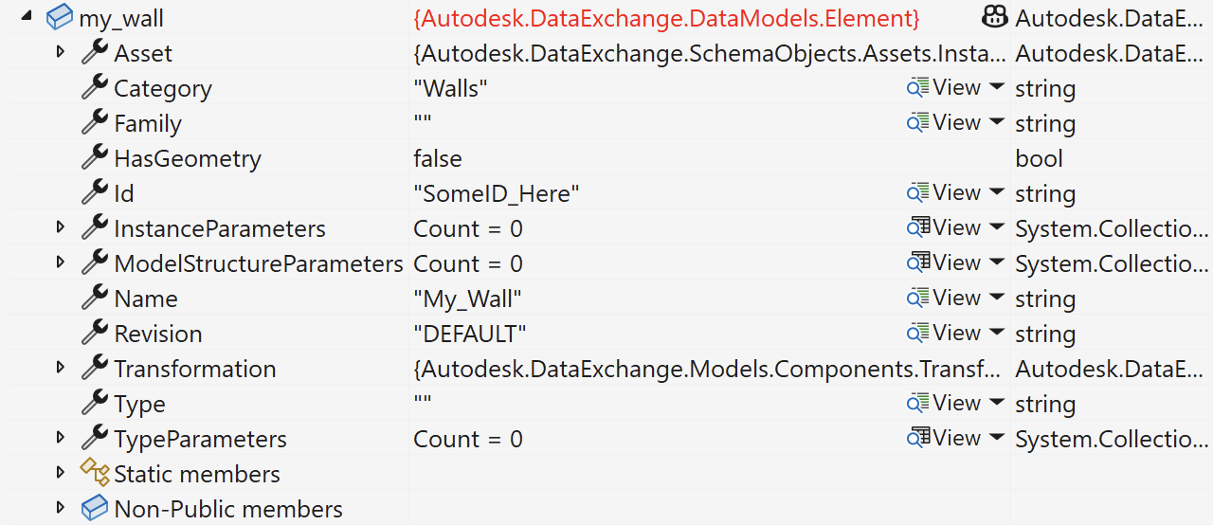This screenshot has height=525, width=1213.
Task: Click the Non-Public members cube icon
Action: (x=95, y=508)
